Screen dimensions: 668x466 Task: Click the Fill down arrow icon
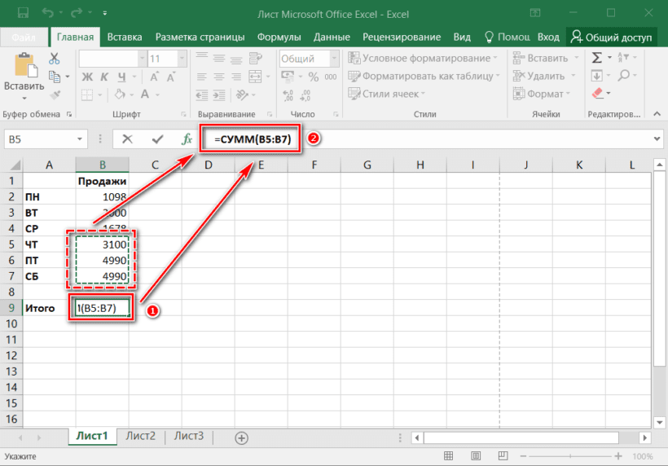point(596,77)
